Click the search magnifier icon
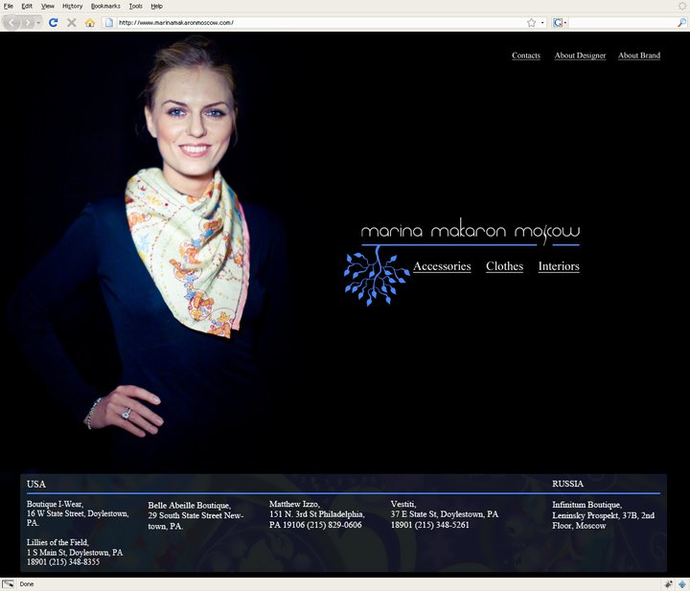The image size is (690, 591). [681, 22]
